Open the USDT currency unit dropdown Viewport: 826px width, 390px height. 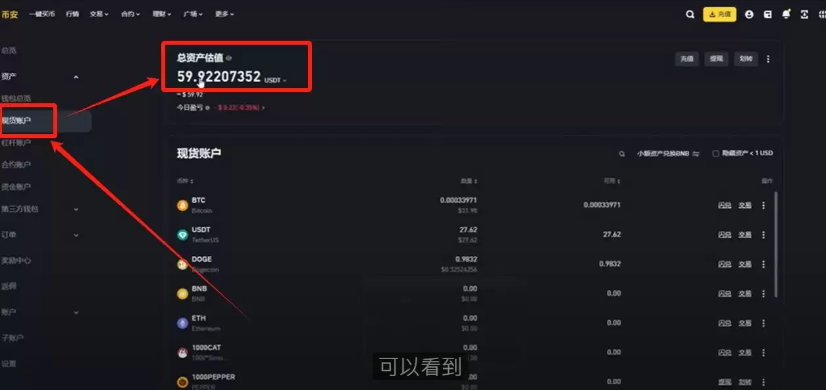click(276, 80)
